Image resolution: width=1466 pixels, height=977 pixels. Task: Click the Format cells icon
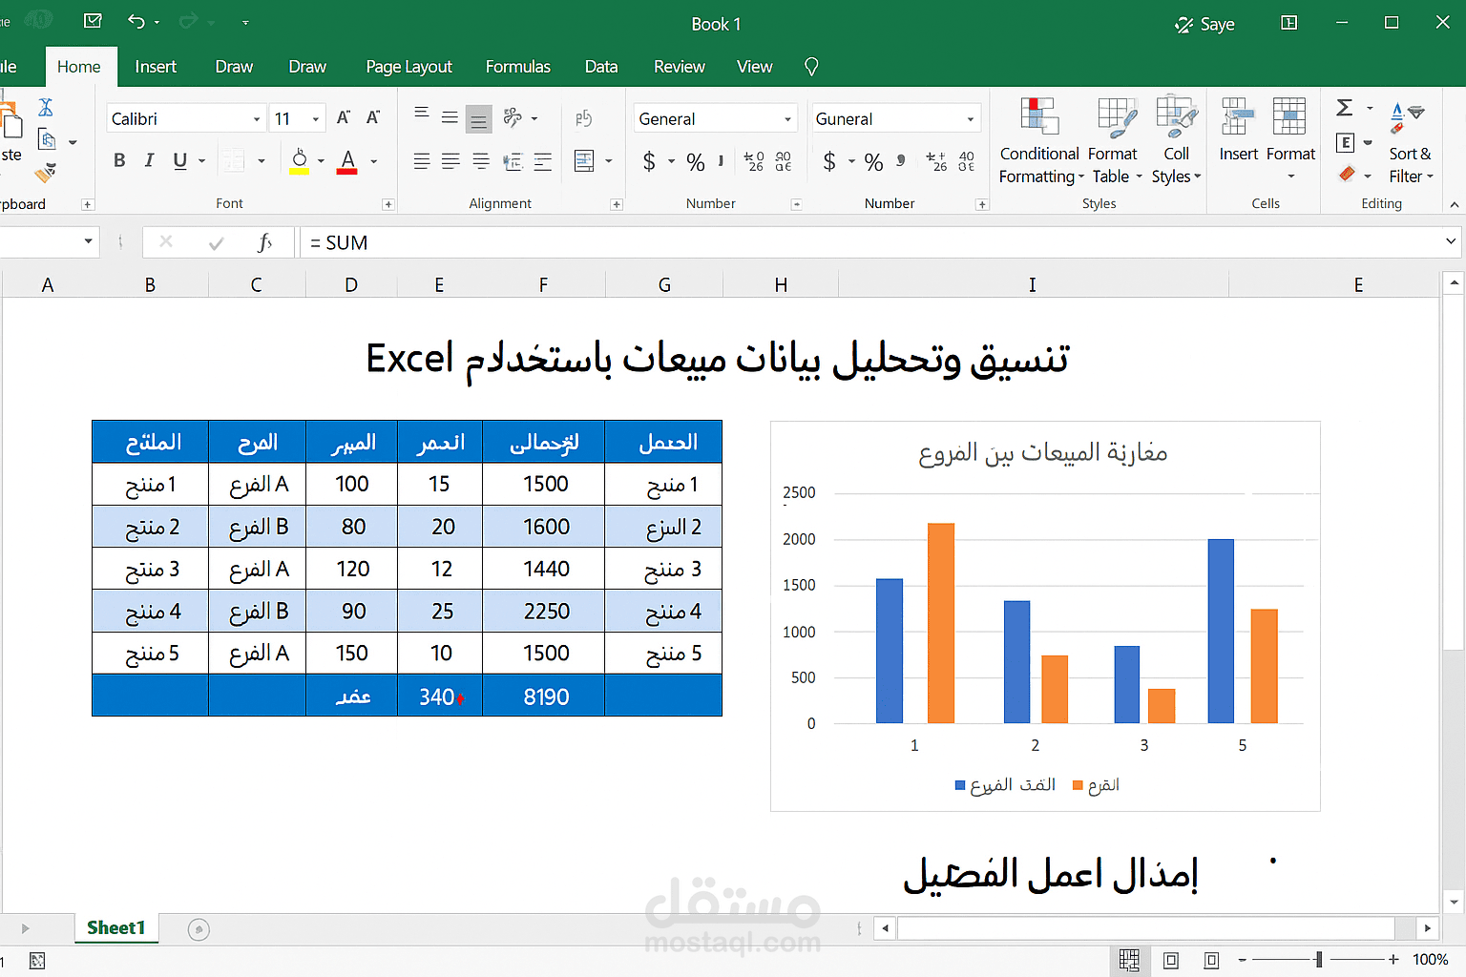tap(1289, 115)
